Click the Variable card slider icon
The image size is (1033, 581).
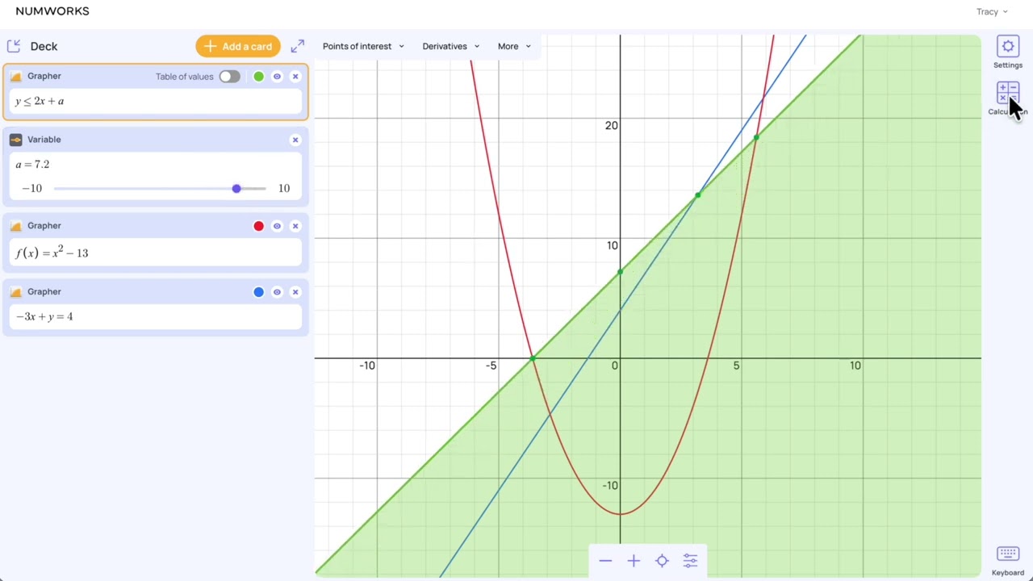click(x=16, y=140)
